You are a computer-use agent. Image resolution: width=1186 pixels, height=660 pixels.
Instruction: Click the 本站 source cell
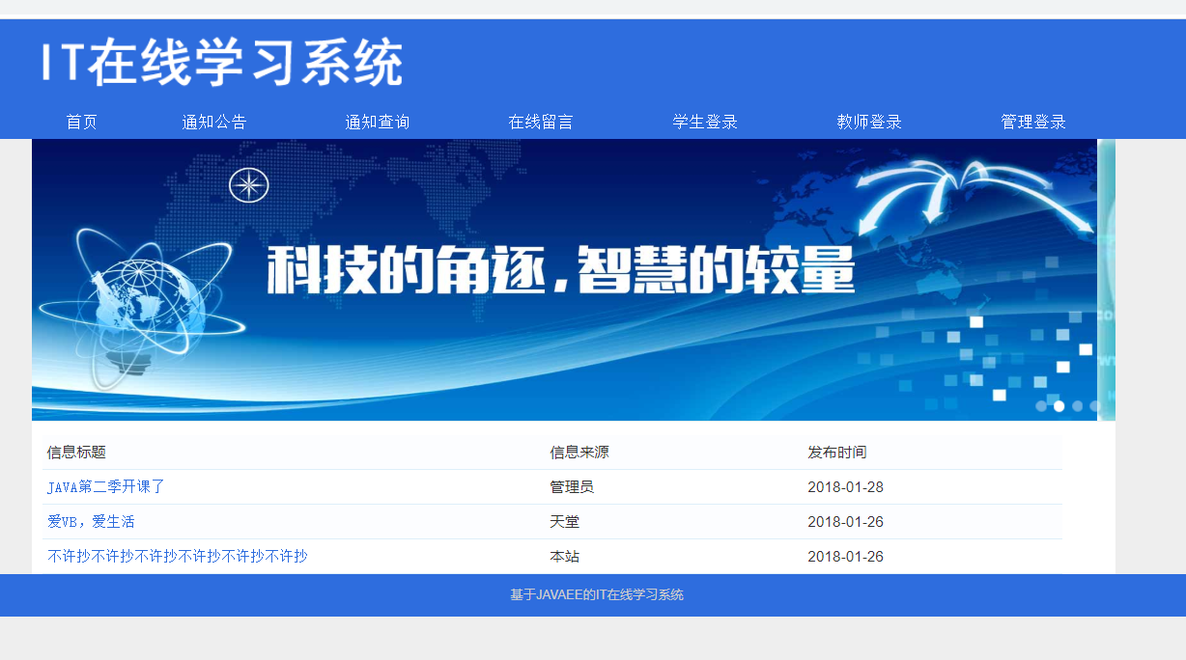pos(565,557)
